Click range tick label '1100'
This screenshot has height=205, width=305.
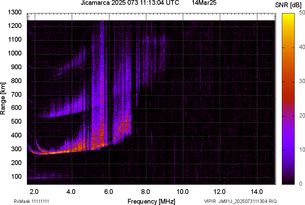click(15, 39)
